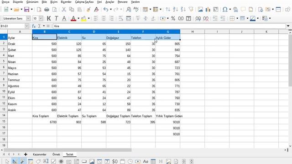292x164 pixels.
Task: Toggle Align Right
Action: [111, 18]
